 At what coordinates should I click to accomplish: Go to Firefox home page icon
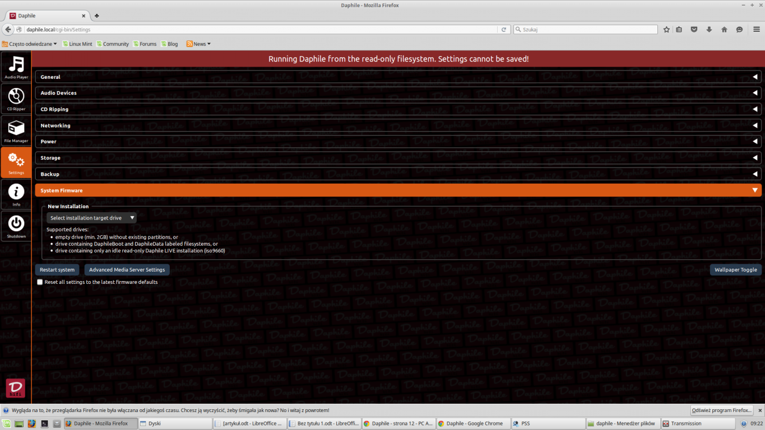point(724,30)
